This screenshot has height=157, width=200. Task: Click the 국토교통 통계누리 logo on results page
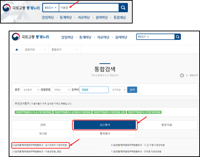[x=30, y=37]
